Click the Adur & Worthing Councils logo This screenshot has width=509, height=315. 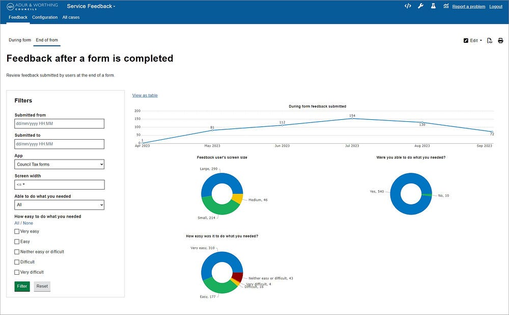click(32, 6)
